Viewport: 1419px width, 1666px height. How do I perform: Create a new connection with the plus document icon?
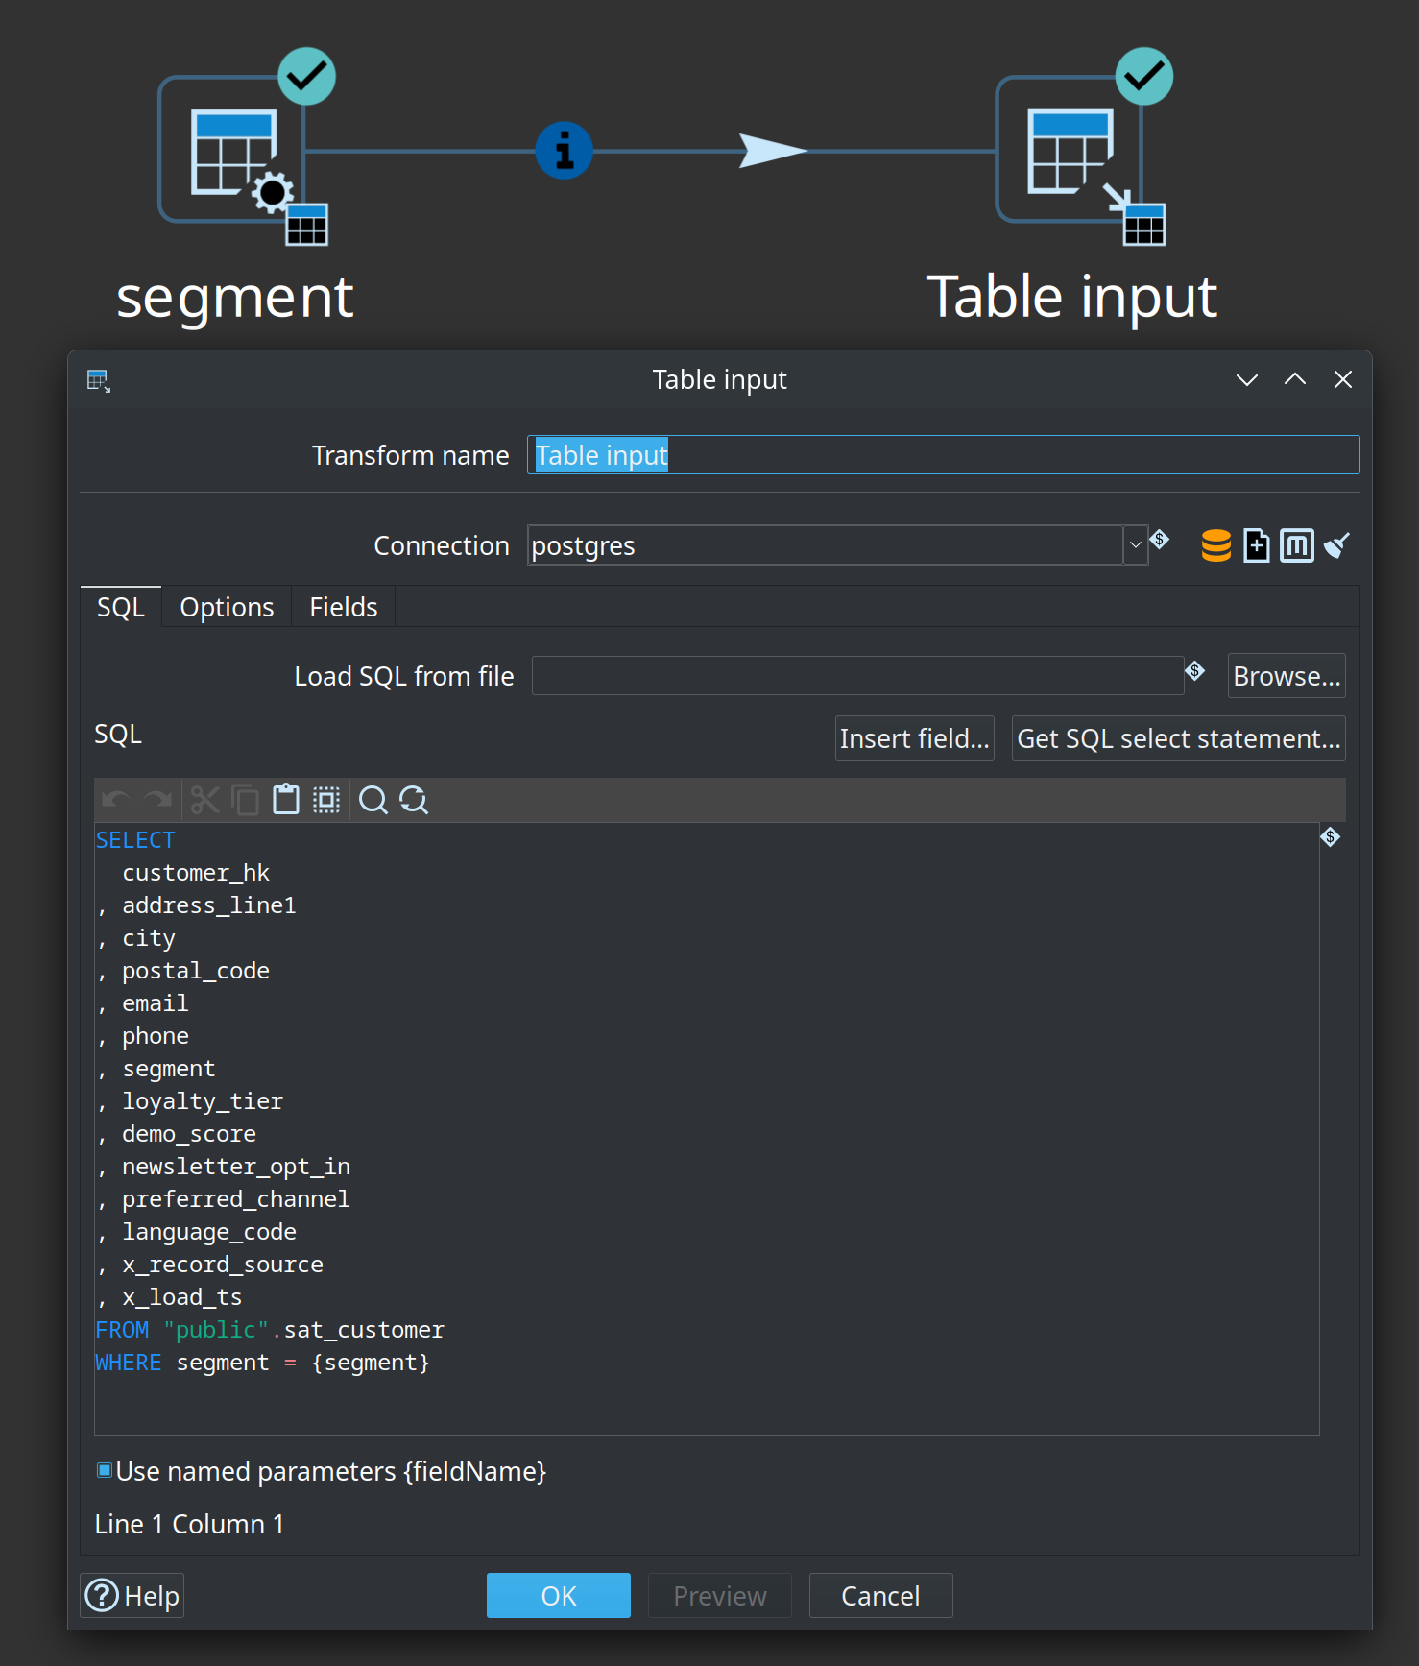tap(1257, 545)
